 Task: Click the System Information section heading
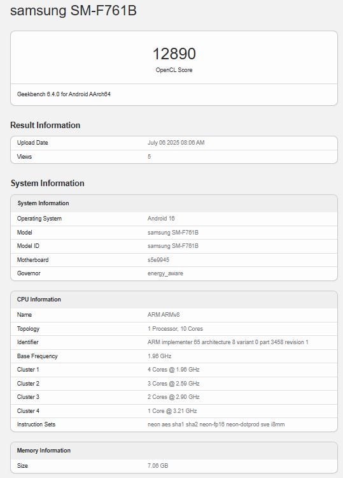coord(48,183)
